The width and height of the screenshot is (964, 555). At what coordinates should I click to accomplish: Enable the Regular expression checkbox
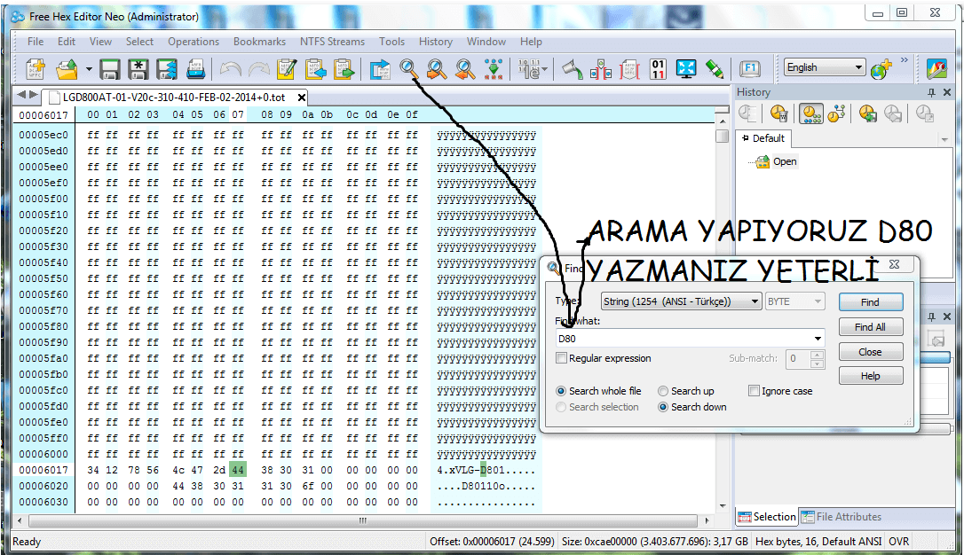[x=561, y=358]
